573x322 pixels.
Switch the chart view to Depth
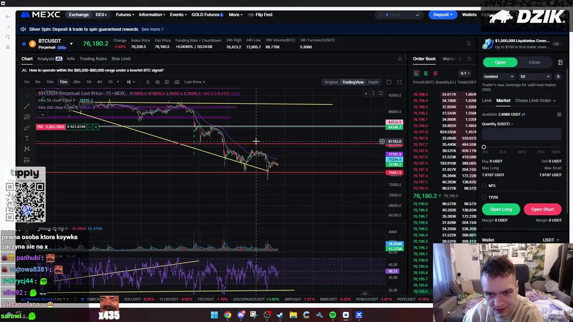[373, 82]
